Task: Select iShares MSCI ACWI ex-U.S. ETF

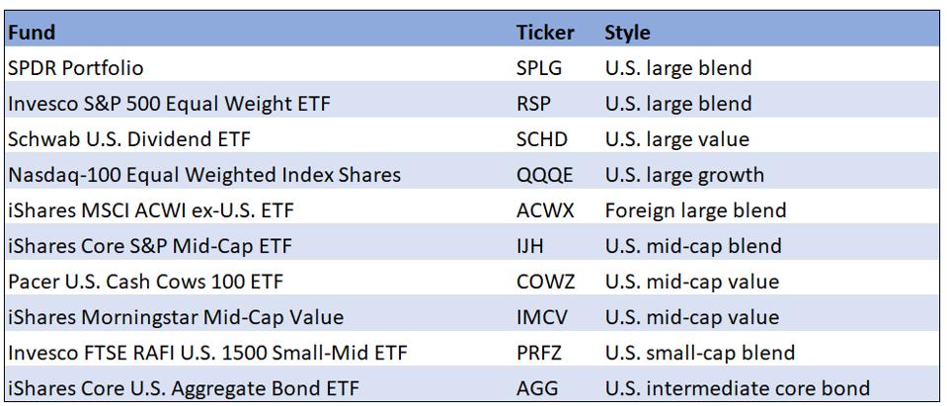Action: (151, 210)
